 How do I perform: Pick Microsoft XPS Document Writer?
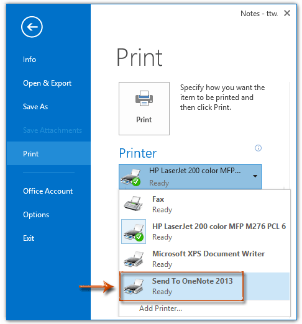pyautogui.click(x=204, y=259)
